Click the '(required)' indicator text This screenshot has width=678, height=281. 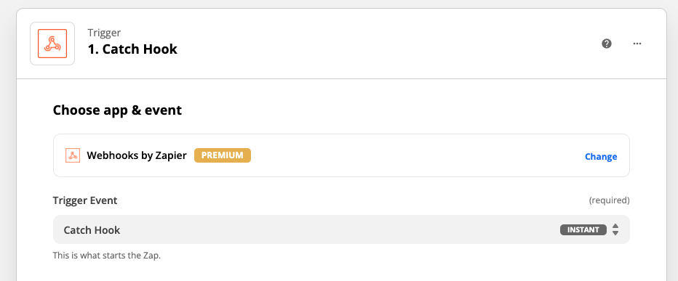609,200
